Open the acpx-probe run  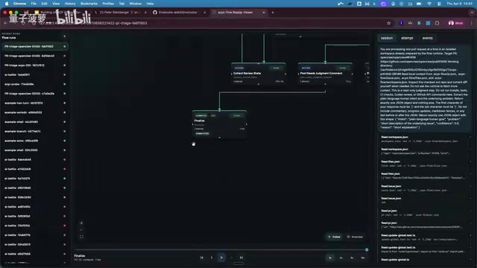point(35,84)
